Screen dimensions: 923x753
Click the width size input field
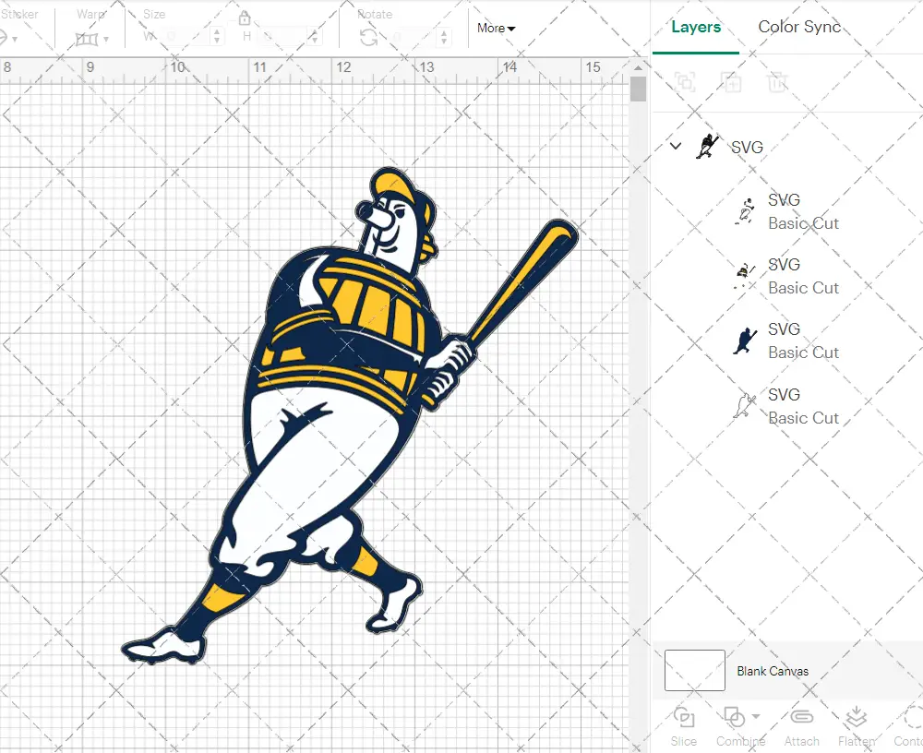coord(184,37)
